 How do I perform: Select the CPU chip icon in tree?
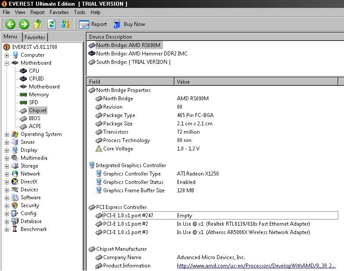click(x=23, y=71)
